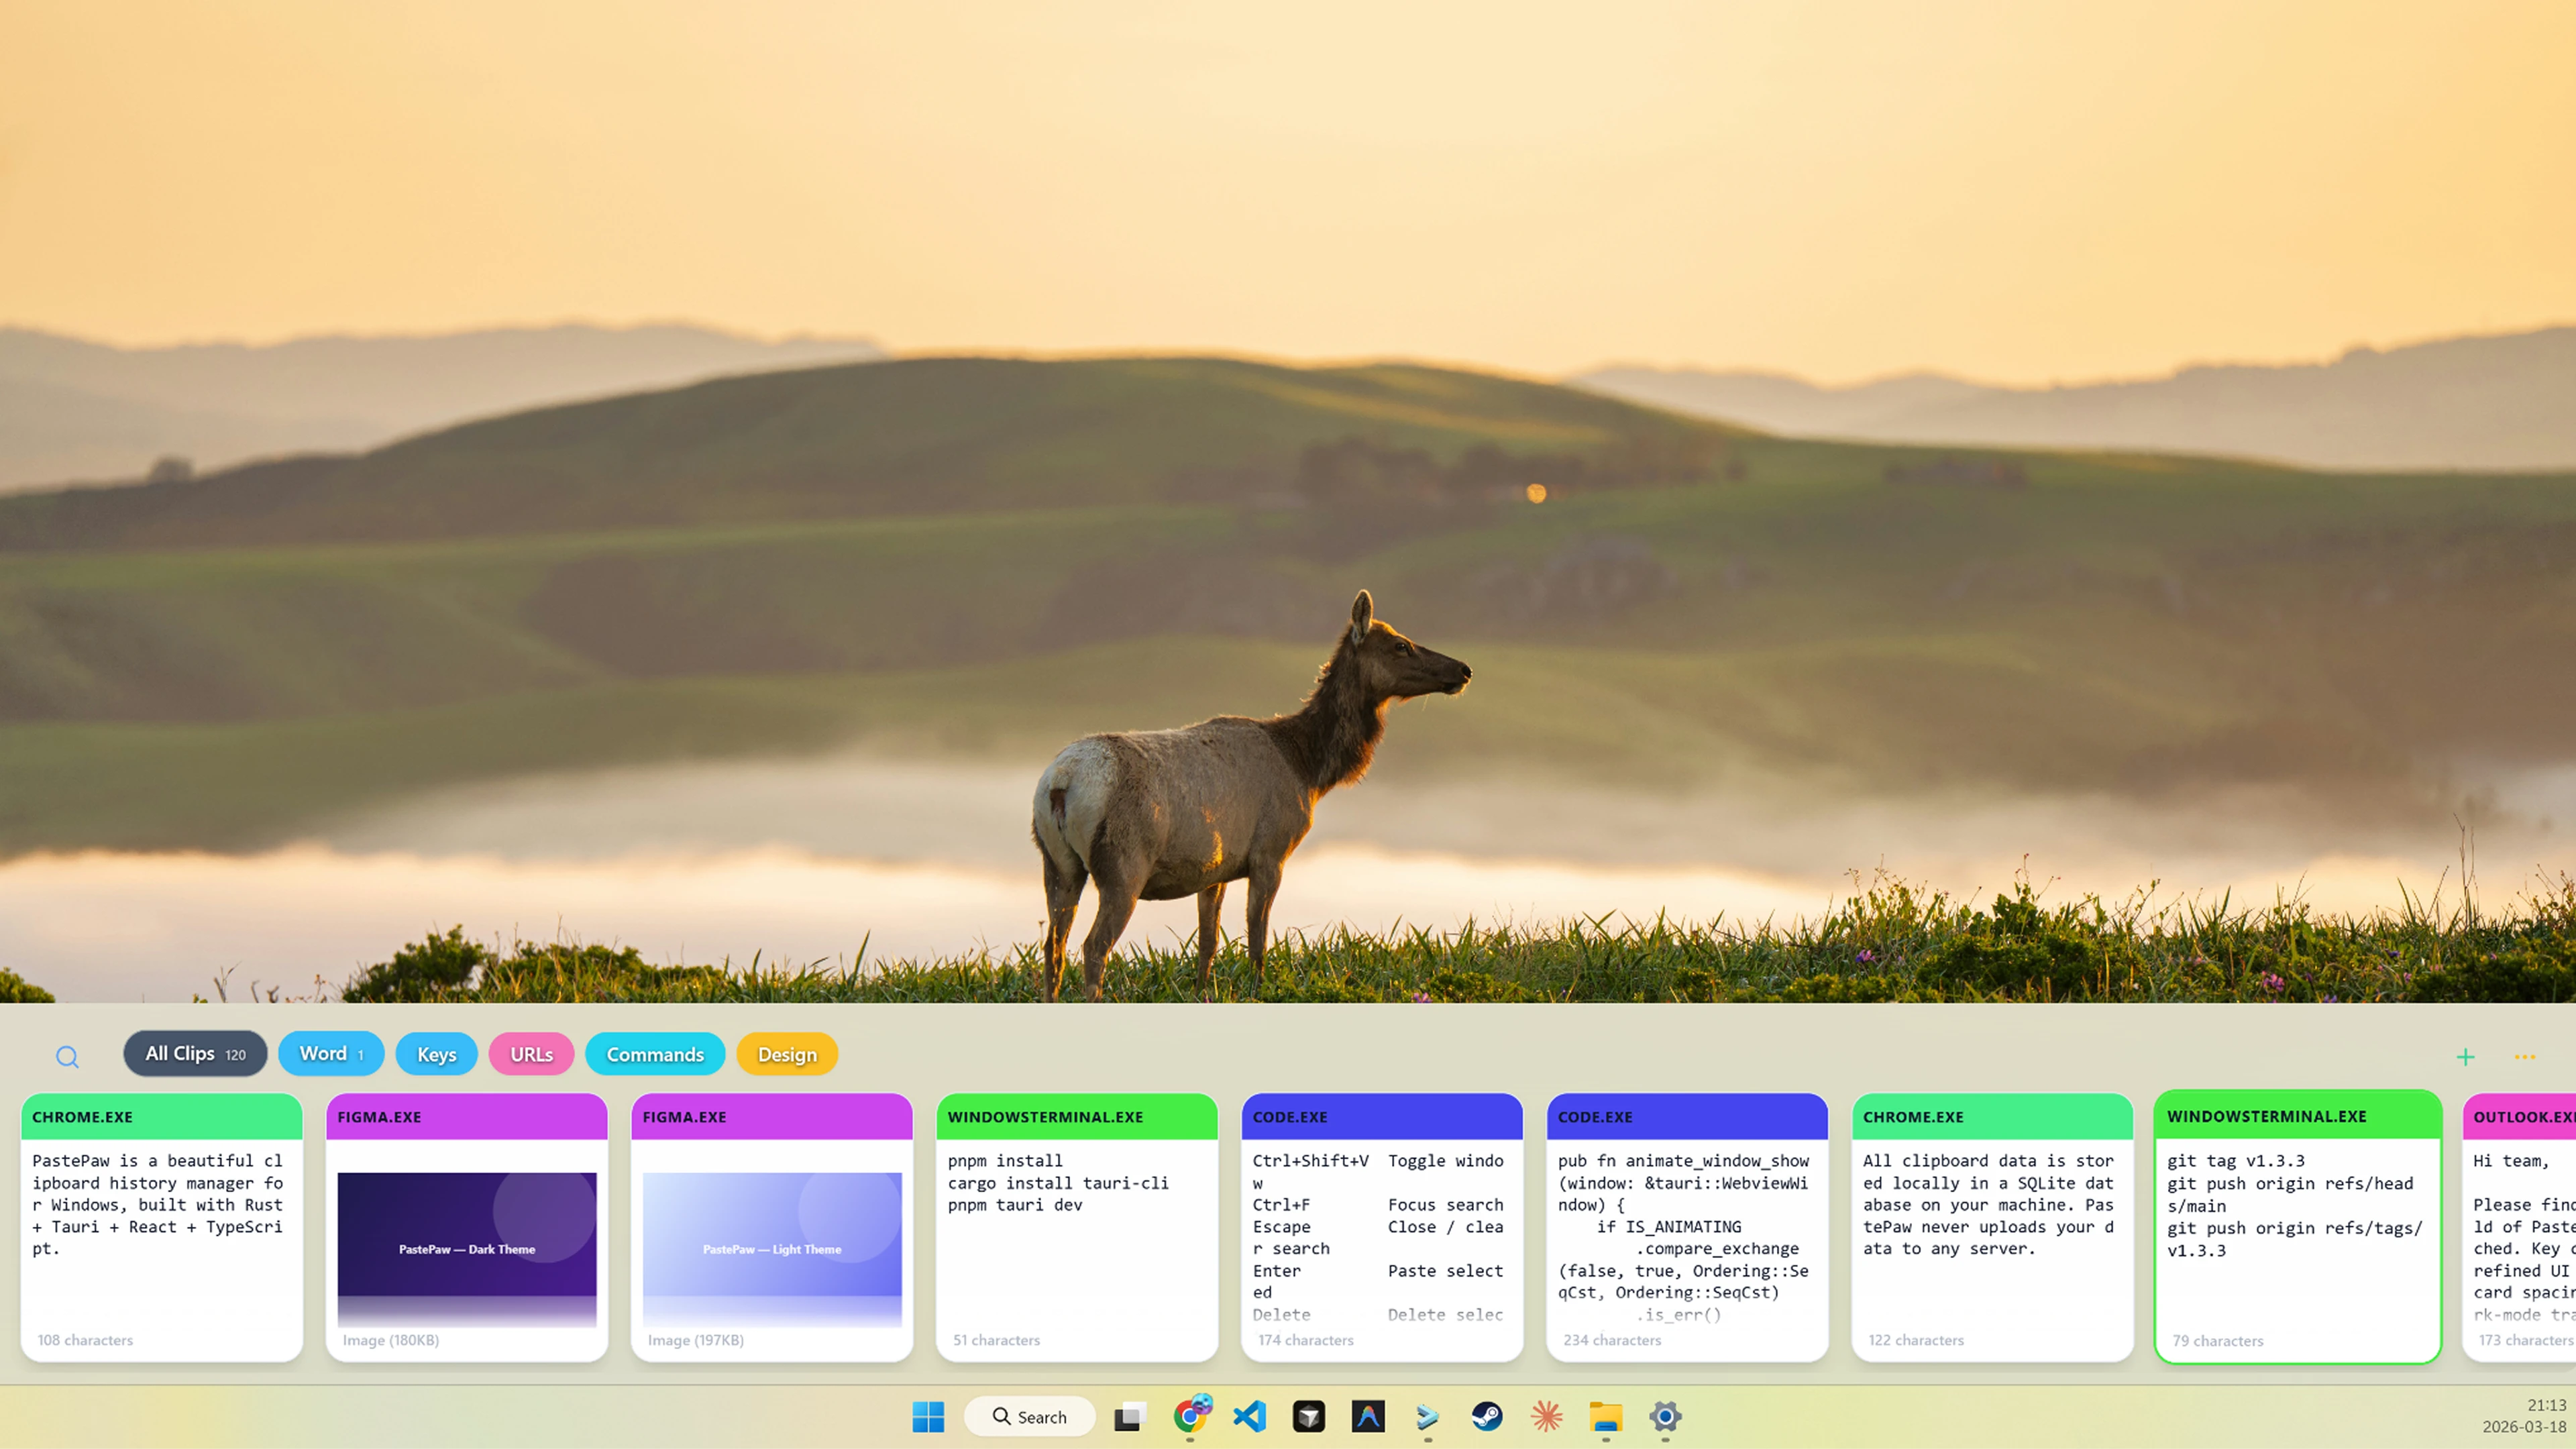This screenshot has width=2576, height=1449.
Task: Launch Visual Studio Code from taskbar
Action: 1249,1416
